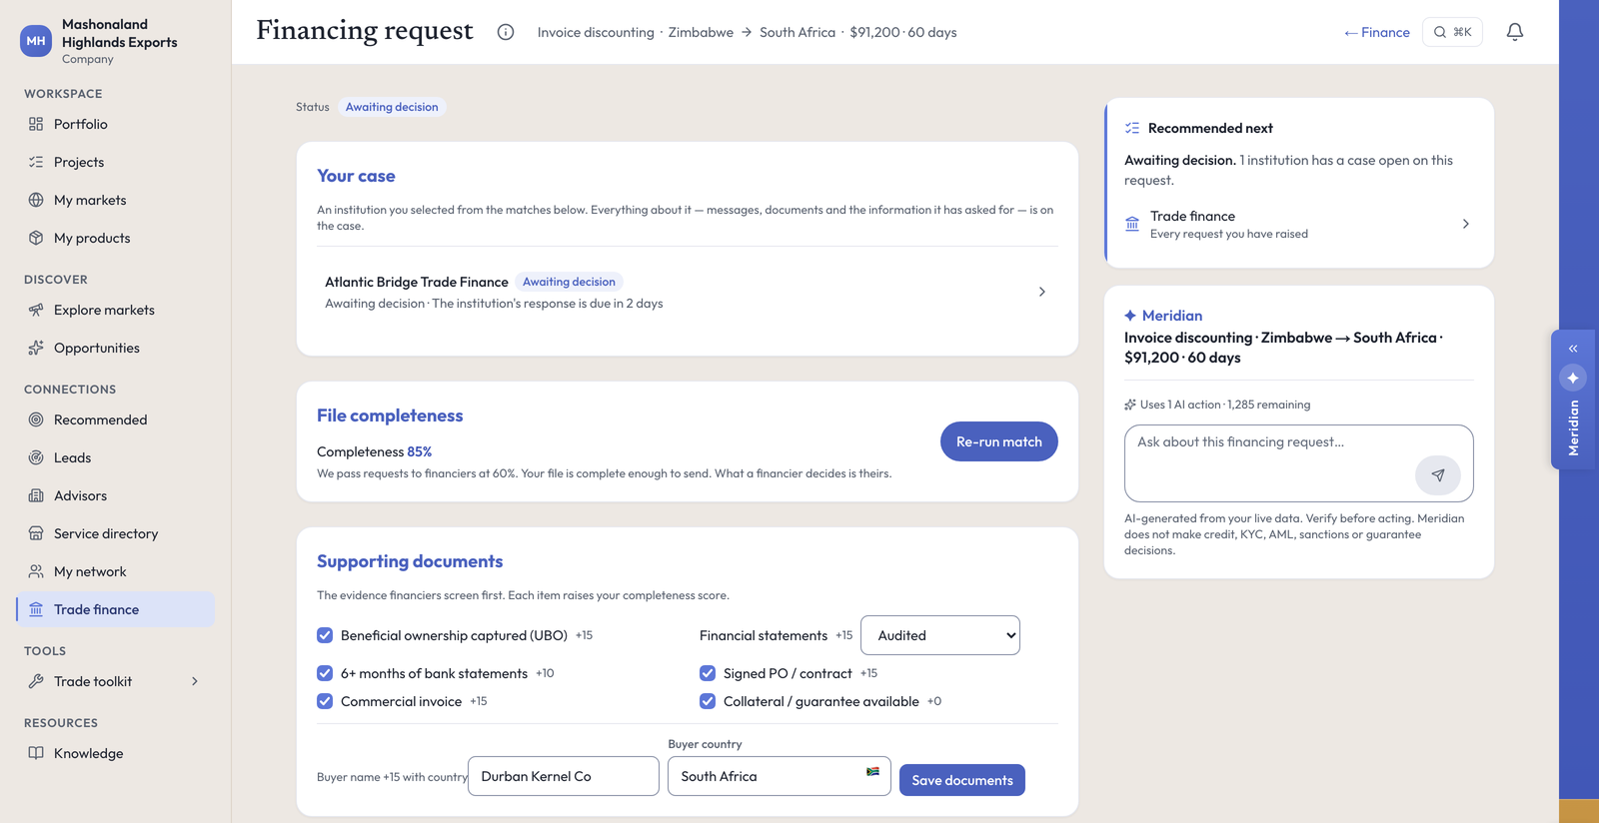Click the Service directory storefront icon
The image size is (1599, 823).
click(x=36, y=533)
